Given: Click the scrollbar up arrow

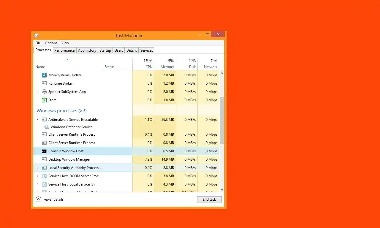Looking at the screenshot, I should click(x=222, y=73).
